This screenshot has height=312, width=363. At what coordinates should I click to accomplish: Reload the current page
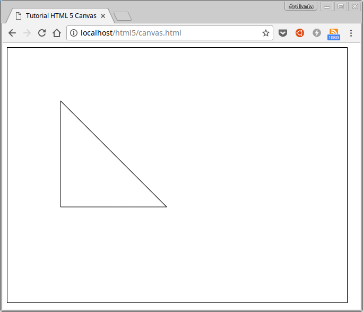[42, 33]
